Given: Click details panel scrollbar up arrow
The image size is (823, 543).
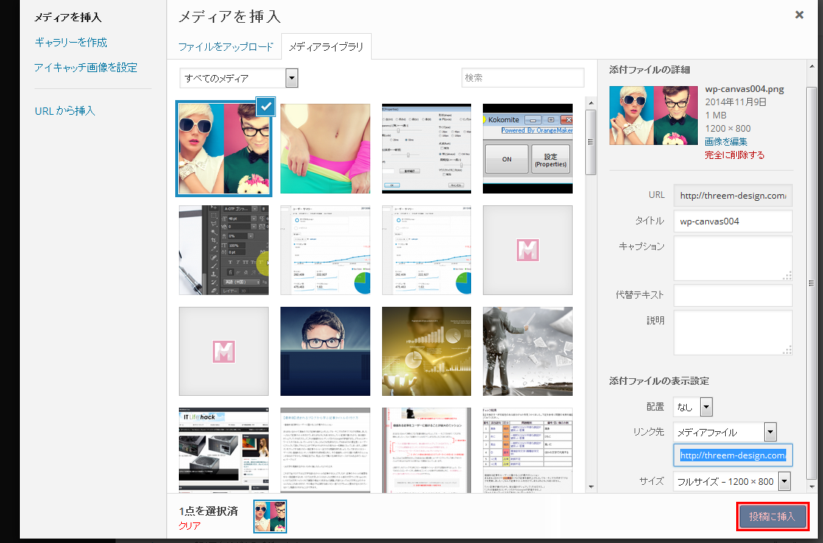Looking at the screenshot, I should click(x=811, y=66).
